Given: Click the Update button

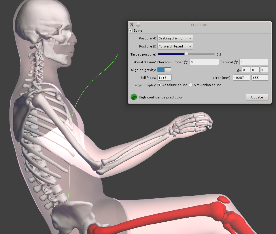Looking at the screenshot, I should pos(257,97).
